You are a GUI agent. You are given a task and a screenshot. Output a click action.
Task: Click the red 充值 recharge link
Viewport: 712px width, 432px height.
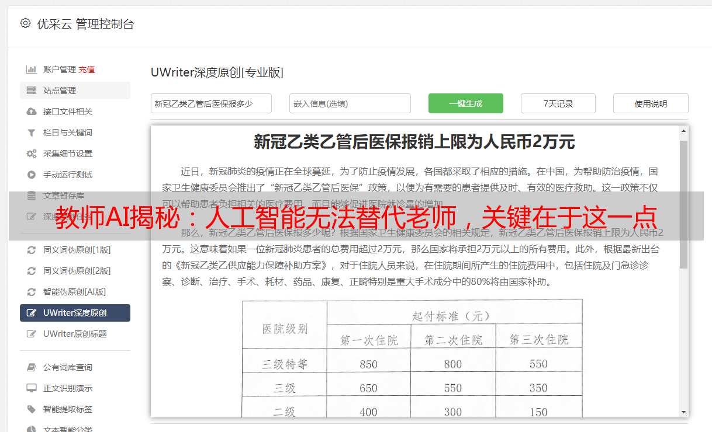87,69
